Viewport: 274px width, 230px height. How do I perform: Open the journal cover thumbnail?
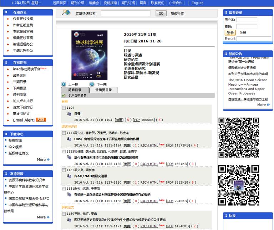tap(89, 55)
